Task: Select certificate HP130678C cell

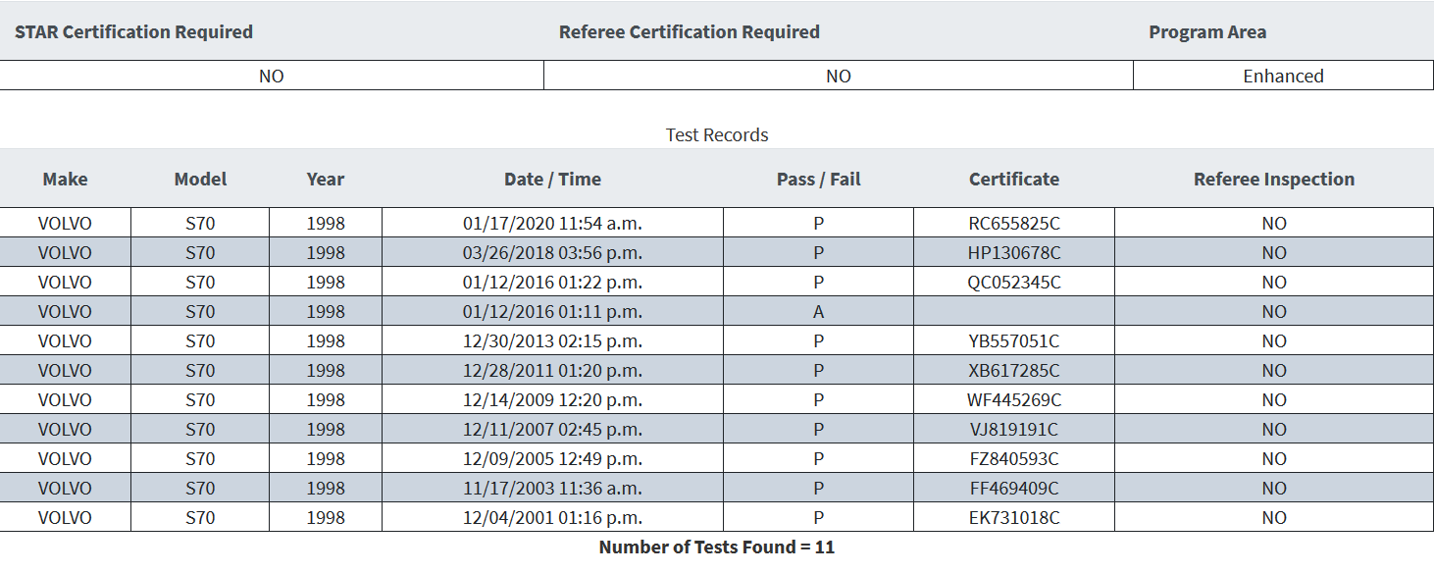Action: click(x=1013, y=252)
